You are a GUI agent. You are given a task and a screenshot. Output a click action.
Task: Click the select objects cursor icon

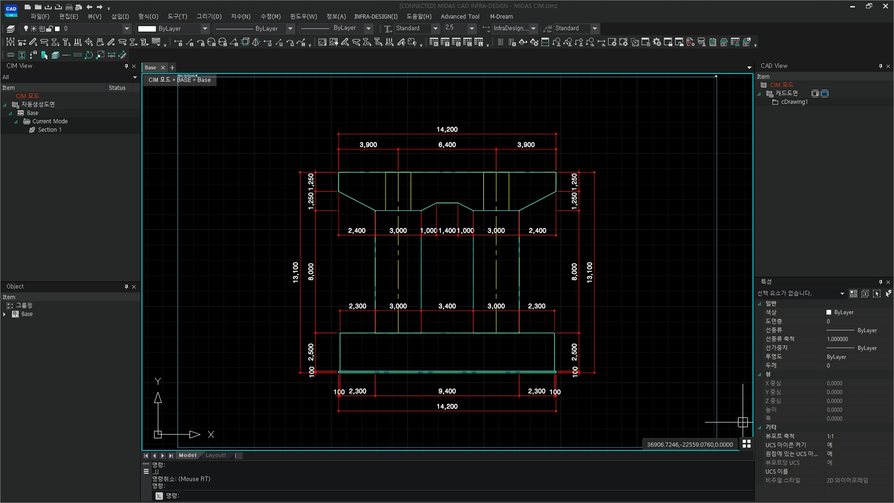[877, 293]
